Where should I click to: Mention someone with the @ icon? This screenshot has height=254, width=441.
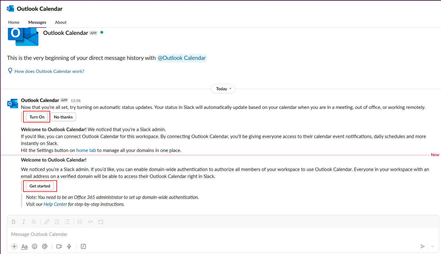tap(45, 246)
